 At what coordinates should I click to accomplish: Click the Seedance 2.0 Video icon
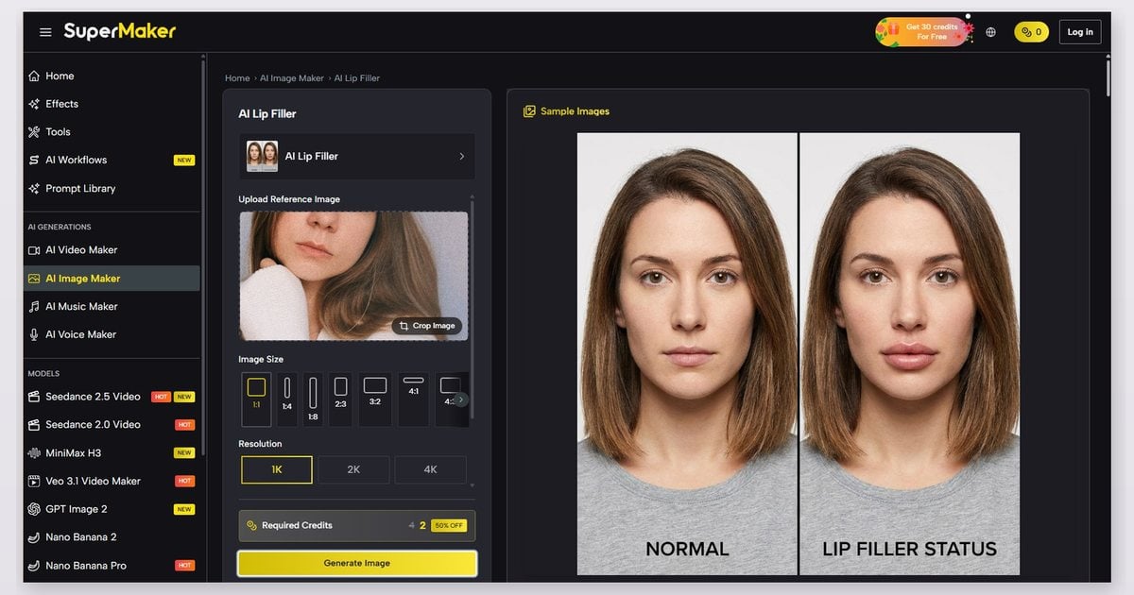pos(34,425)
